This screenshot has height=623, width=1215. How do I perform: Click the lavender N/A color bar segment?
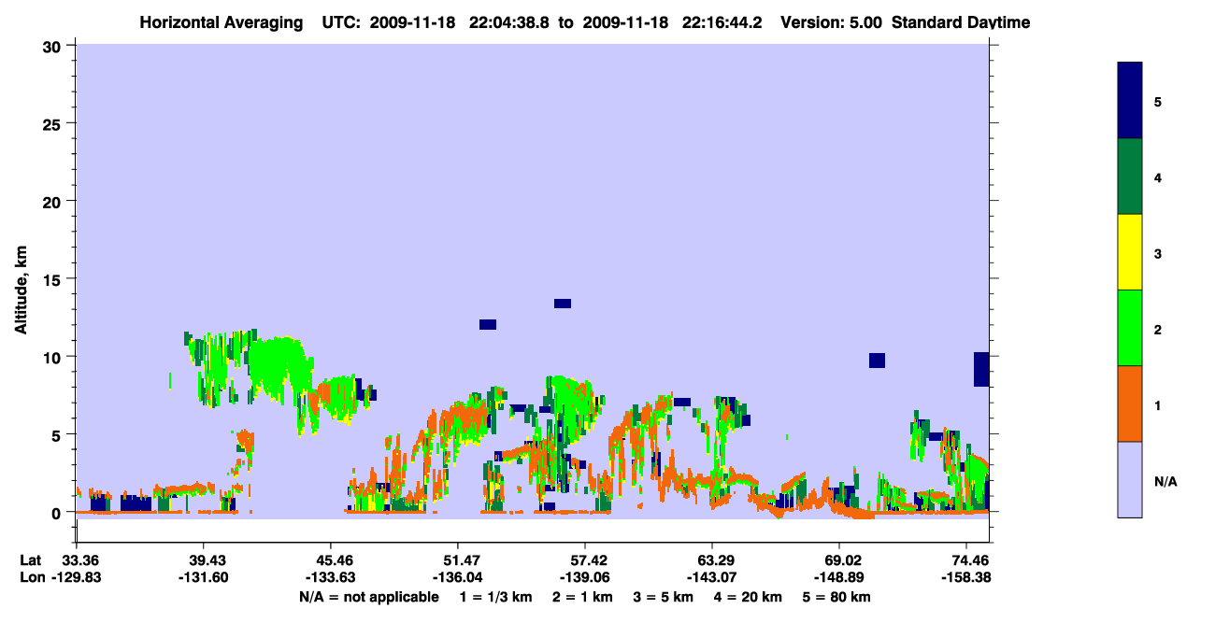[1130, 479]
